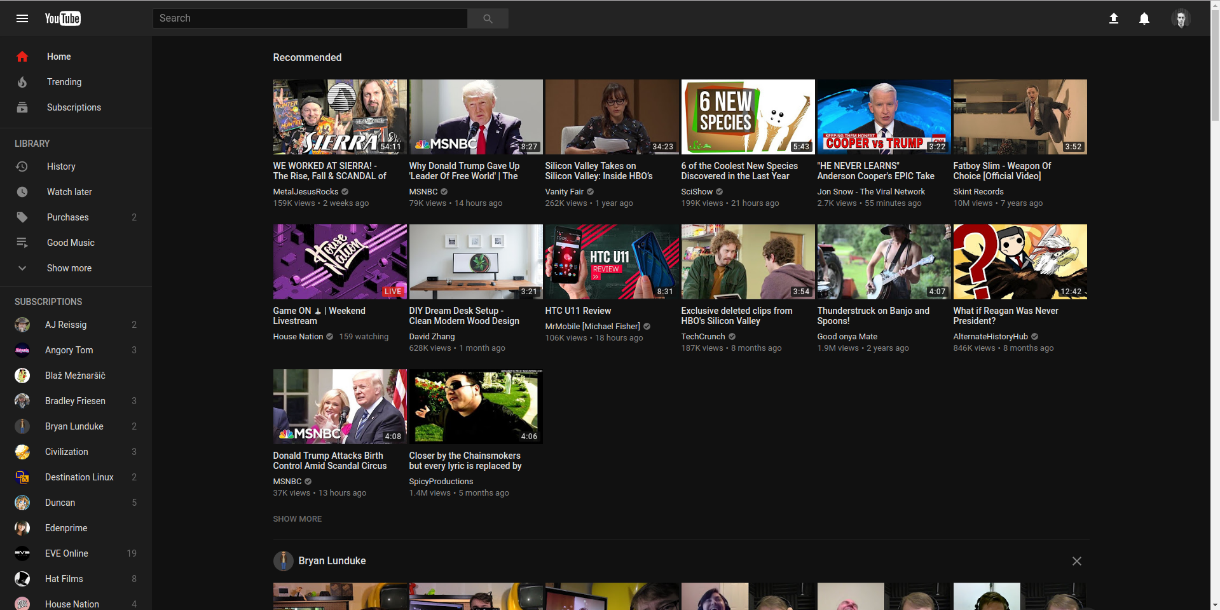Open 'Thunderstruck on Banjo and Spoons' title
This screenshot has height=610, width=1220.
[x=874, y=316]
